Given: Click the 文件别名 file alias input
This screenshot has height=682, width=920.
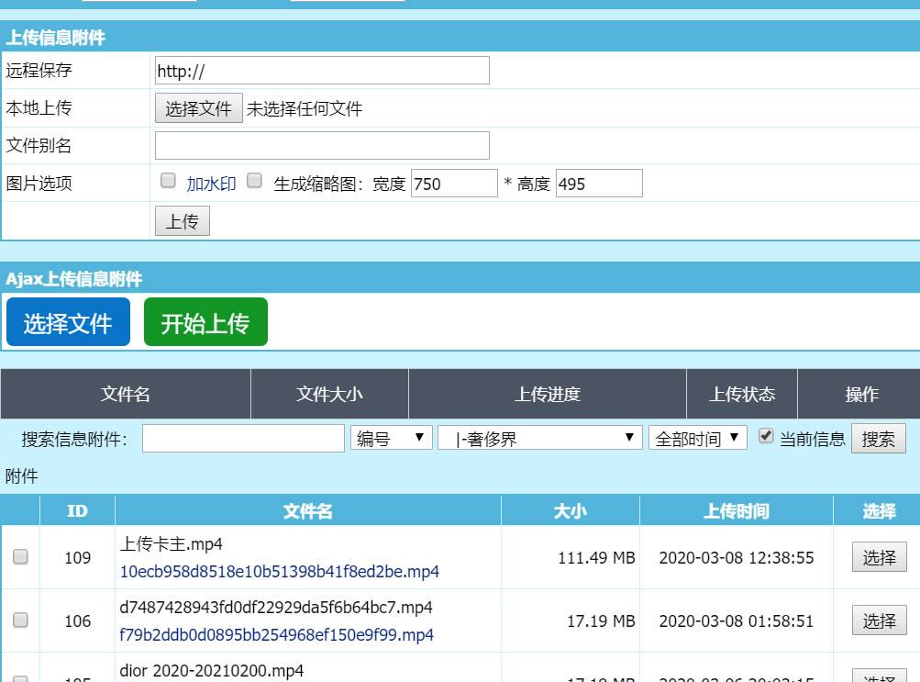Looking at the screenshot, I should (x=322, y=146).
